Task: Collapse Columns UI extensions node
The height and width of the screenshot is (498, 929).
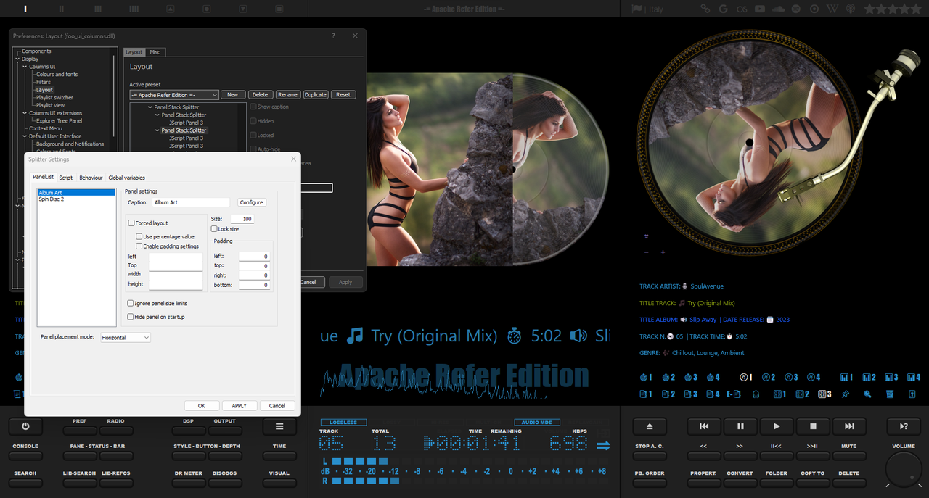Action: point(25,113)
